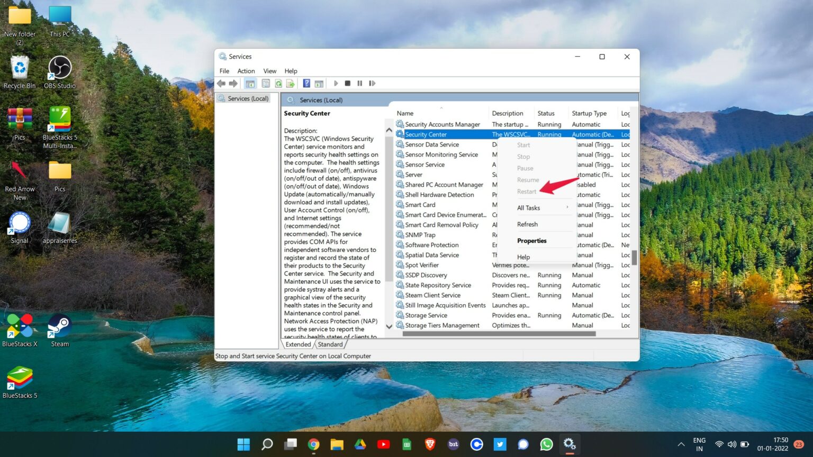This screenshot has height=457, width=813.
Task: Sort services by the Status column header
Action: click(x=546, y=113)
